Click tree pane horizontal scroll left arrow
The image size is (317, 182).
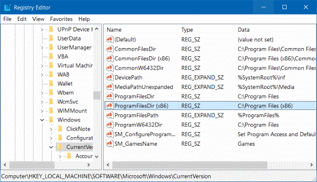click(5, 165)
